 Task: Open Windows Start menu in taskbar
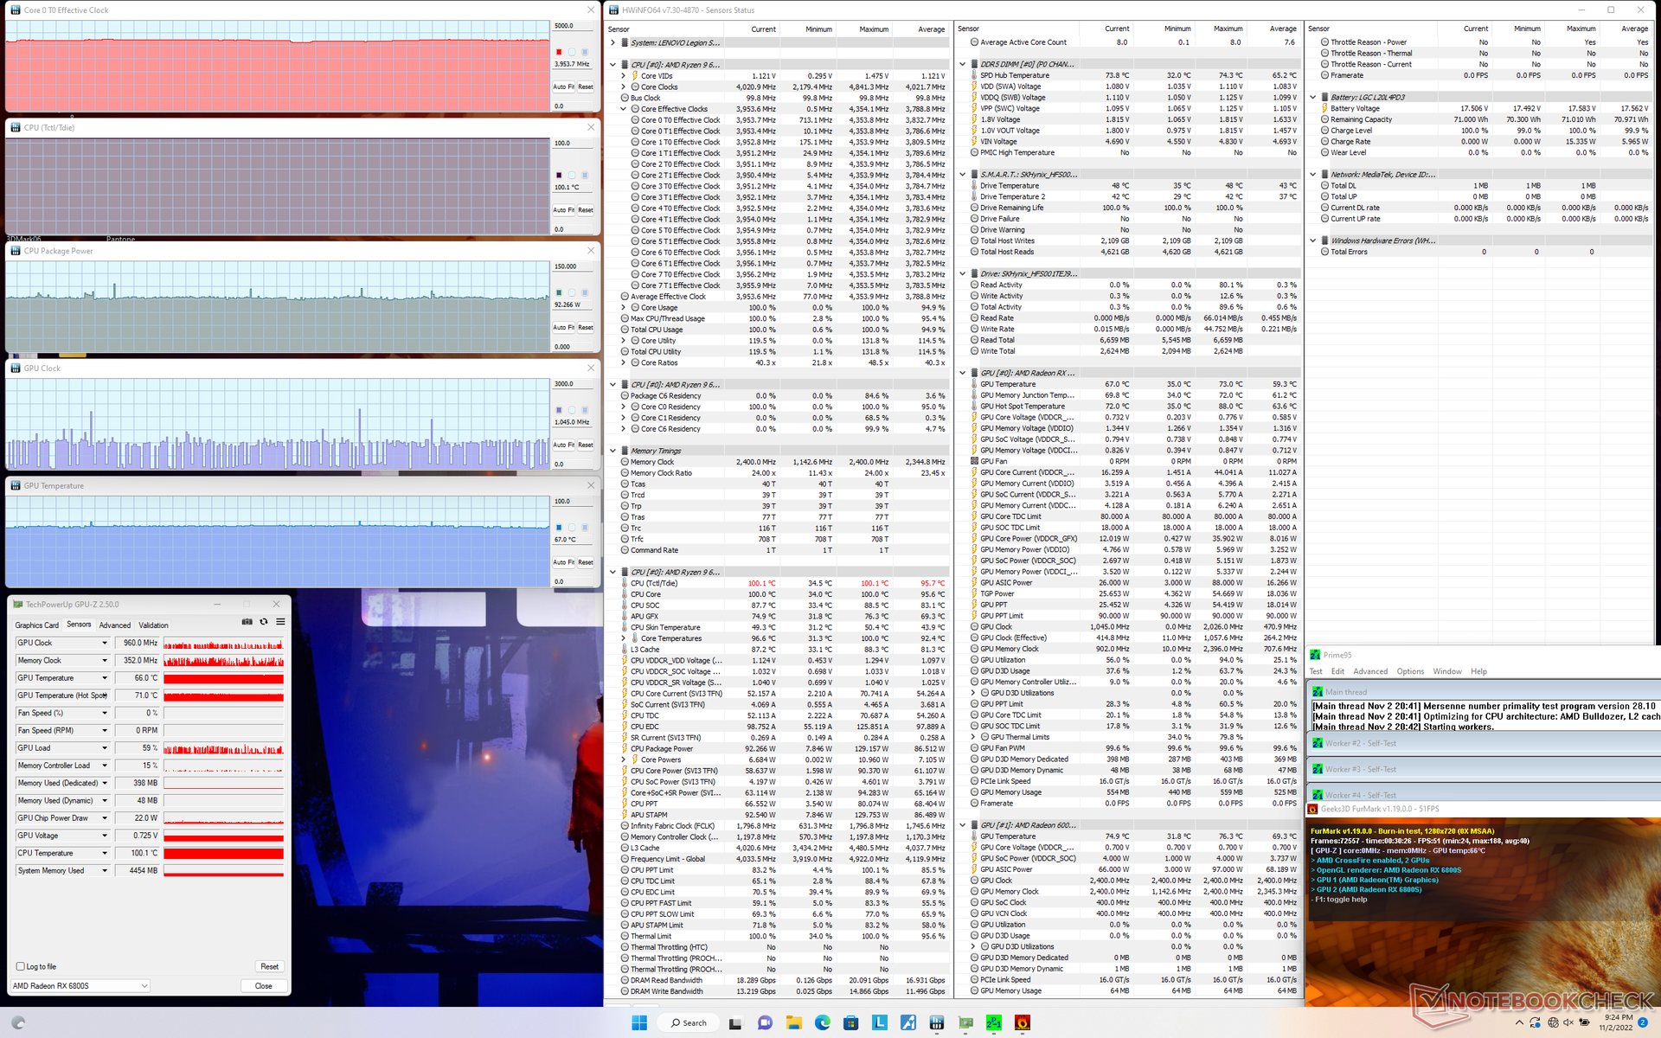tap(639, 1022)
